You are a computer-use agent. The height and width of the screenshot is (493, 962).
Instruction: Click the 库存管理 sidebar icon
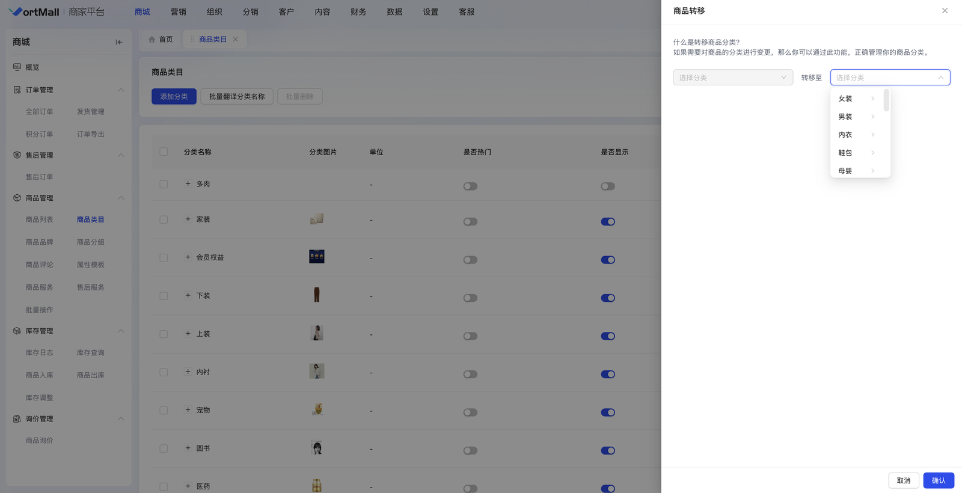17,331
